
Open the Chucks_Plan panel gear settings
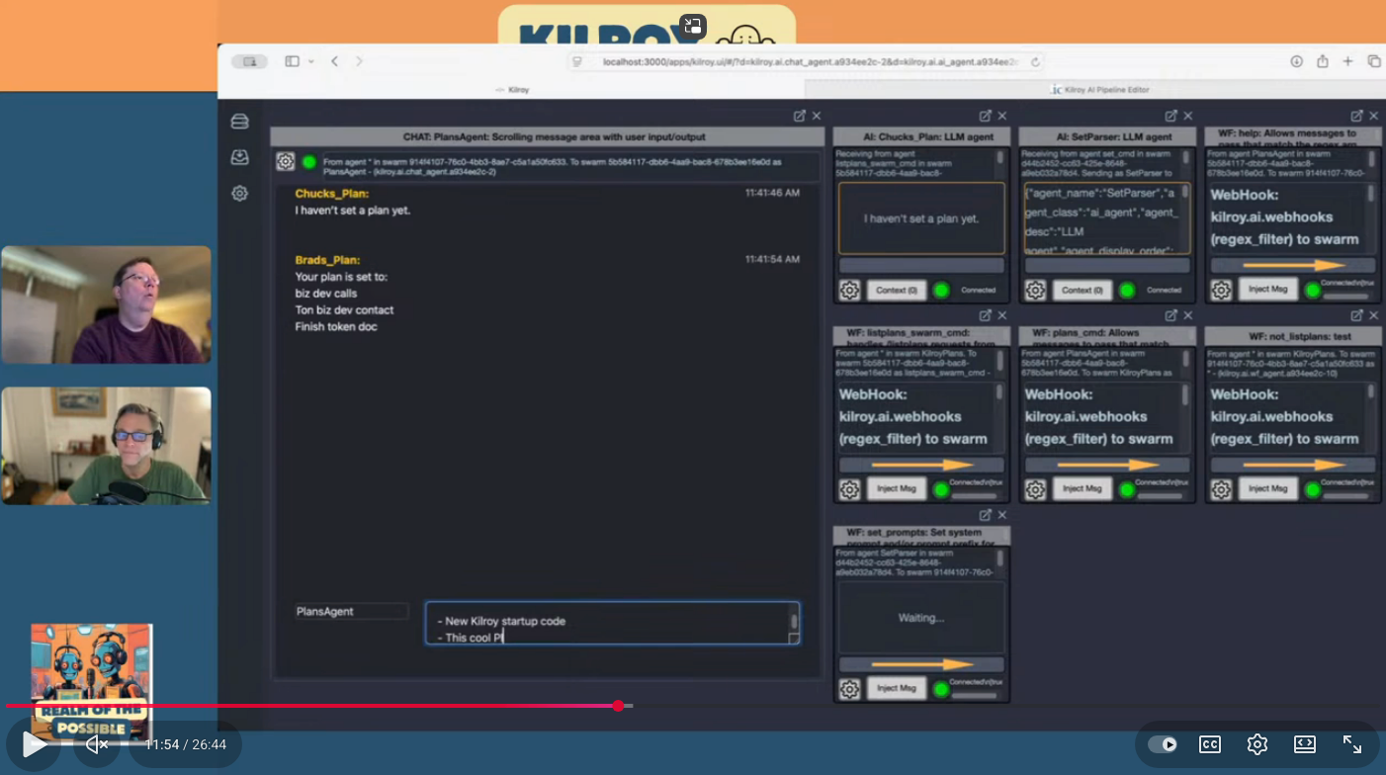[x=849, y=290]
